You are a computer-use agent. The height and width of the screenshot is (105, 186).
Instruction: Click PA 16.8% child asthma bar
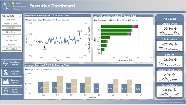(88, 85)
